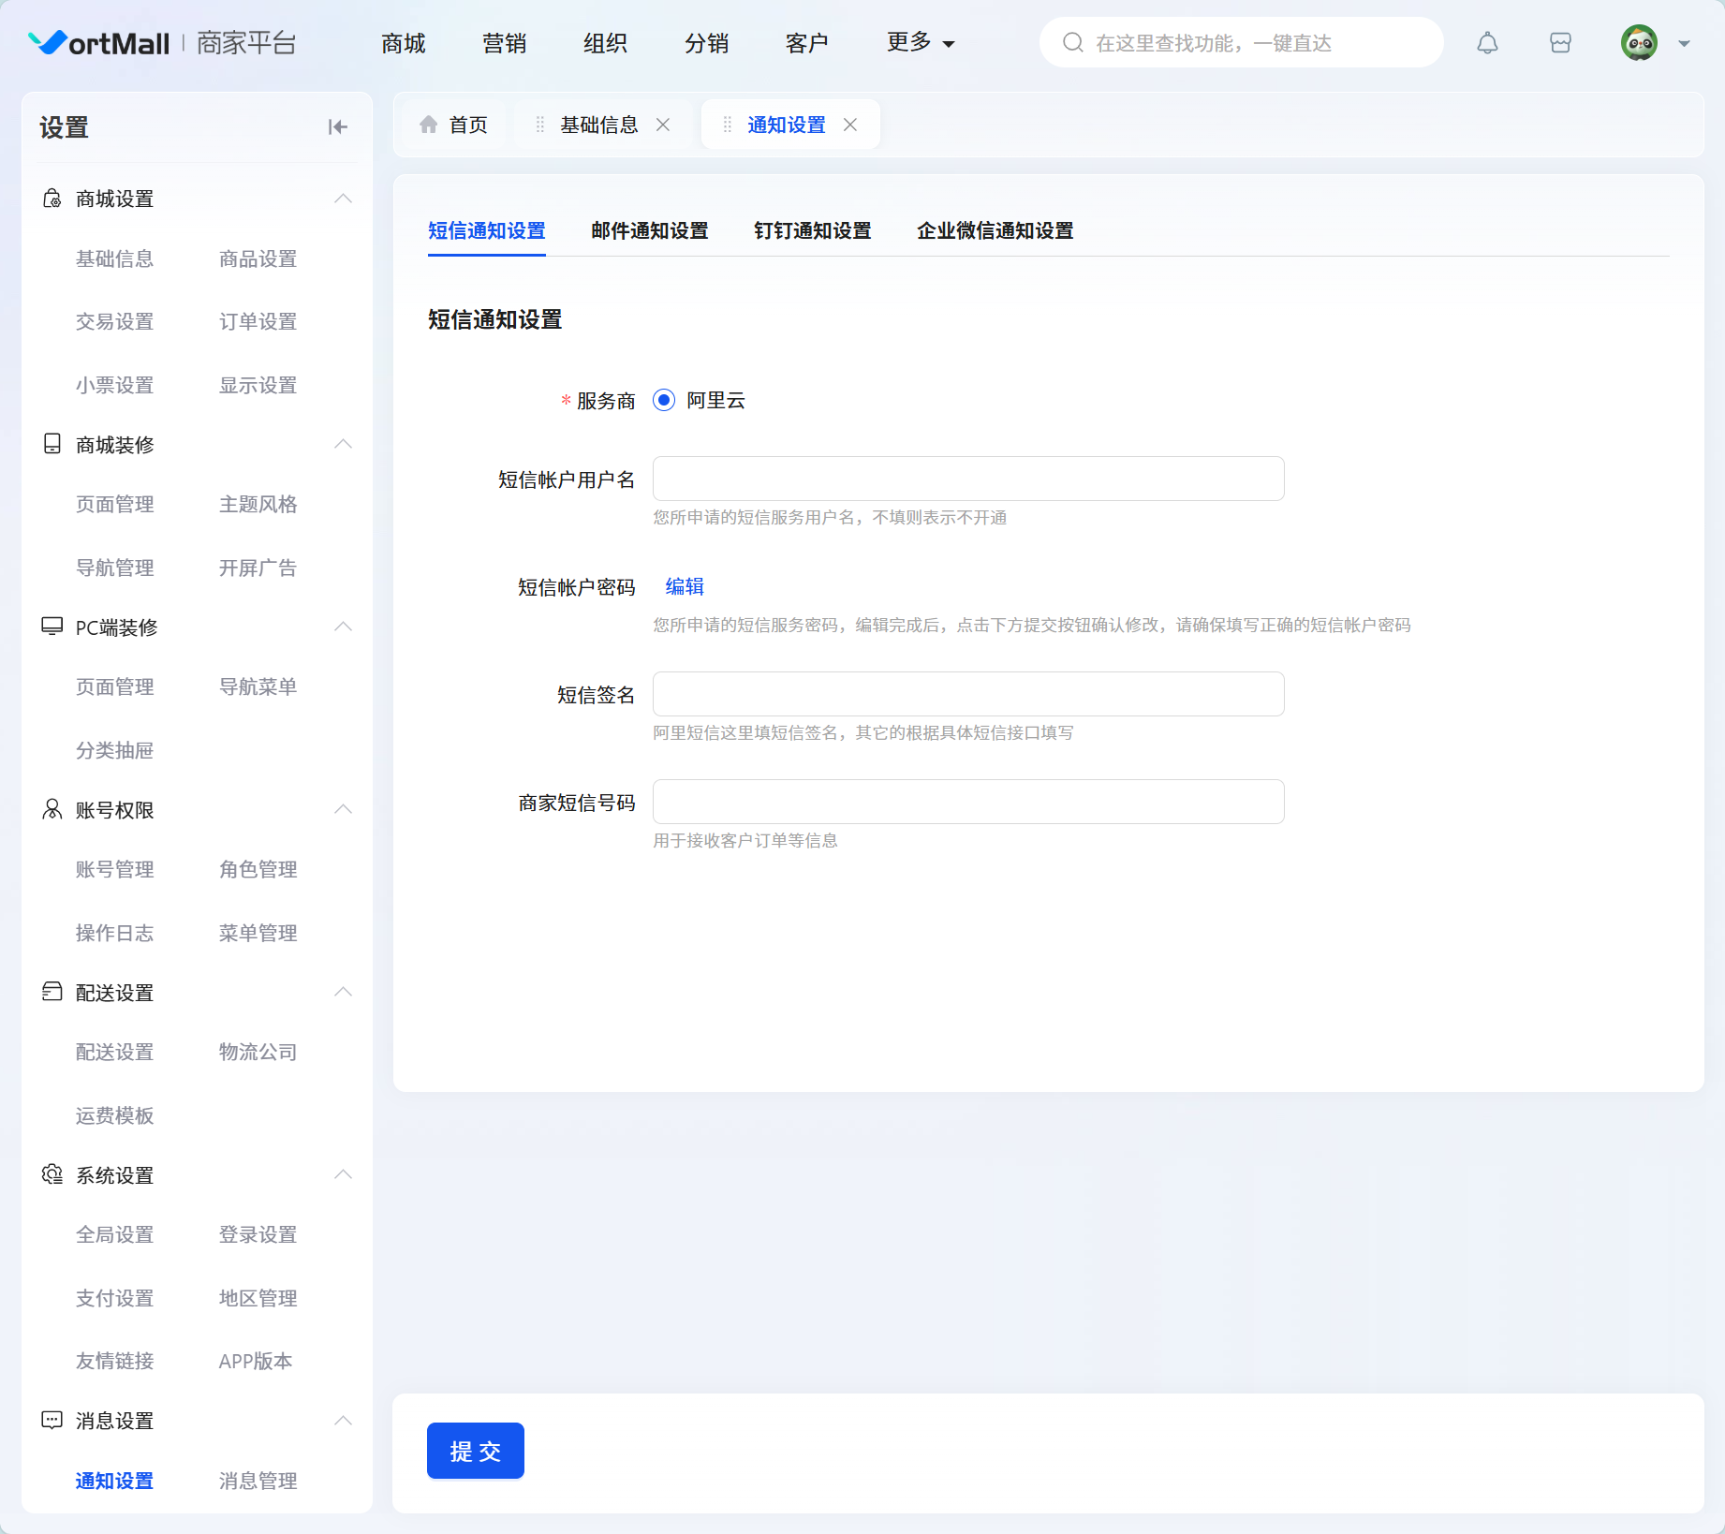Expand the 更多 top menu dropdown
The height and width of the screenshot is (1534, 1725).
point(920,43)
